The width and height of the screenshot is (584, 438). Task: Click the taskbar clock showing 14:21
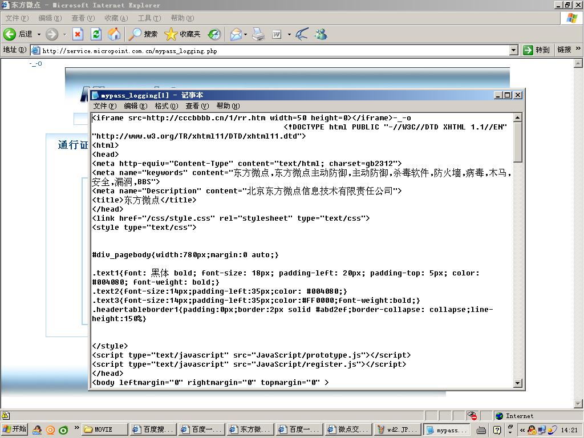(569, 430)
